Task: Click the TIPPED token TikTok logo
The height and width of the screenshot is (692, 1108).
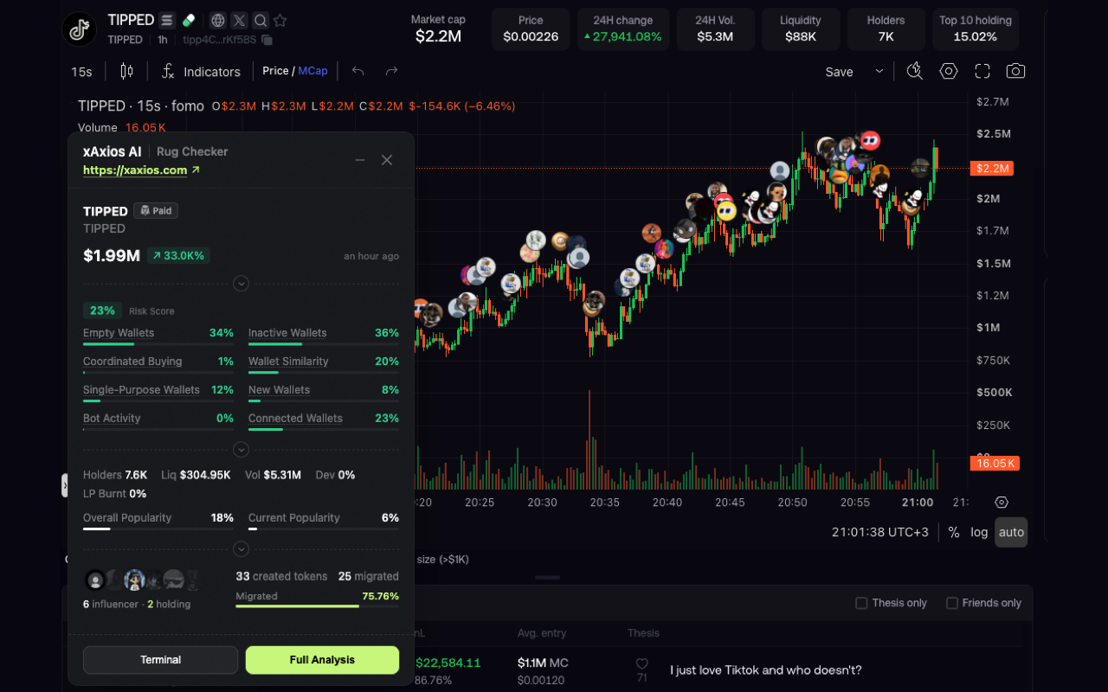Action: pos(80,29)
